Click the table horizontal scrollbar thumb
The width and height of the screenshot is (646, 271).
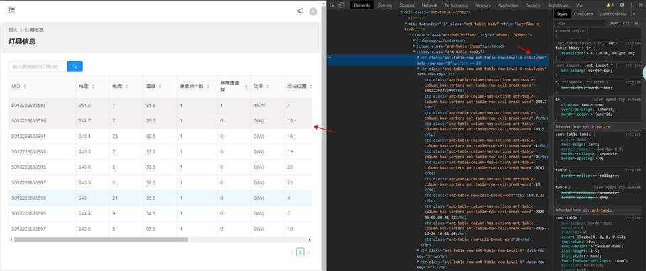pos(101,239)
